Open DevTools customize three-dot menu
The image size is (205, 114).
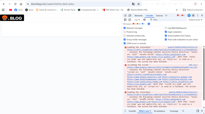pos(198,15)
